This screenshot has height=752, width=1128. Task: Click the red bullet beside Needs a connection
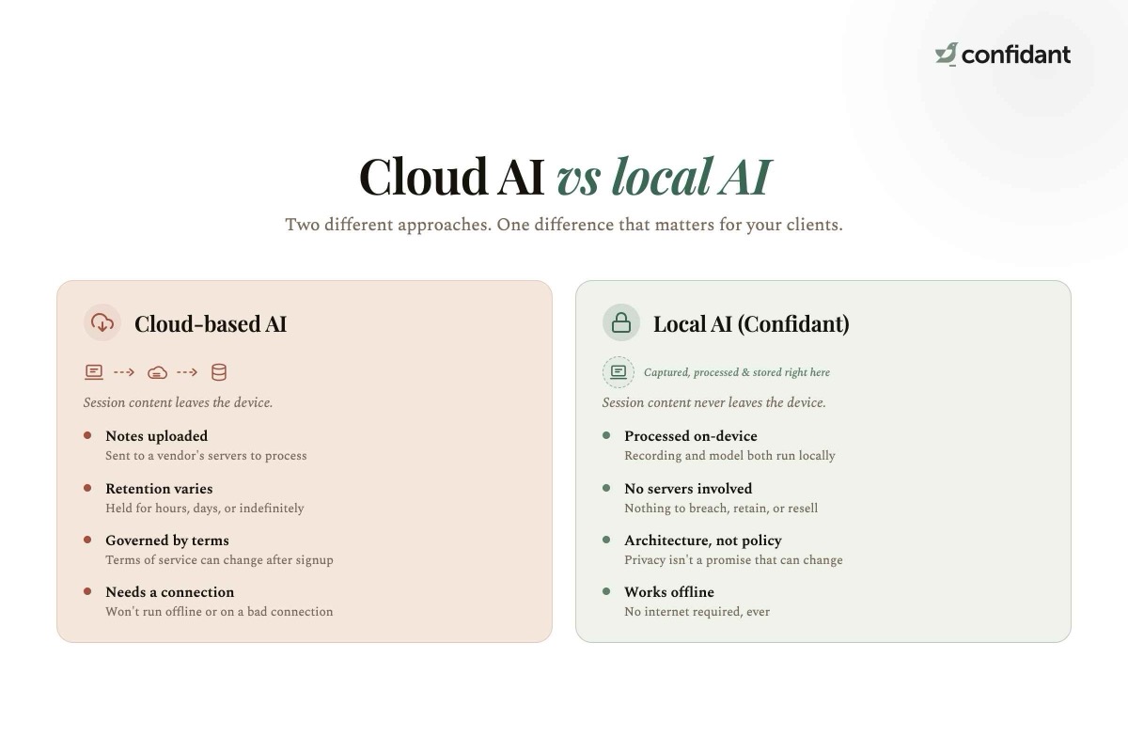click(x=87, y=591)
